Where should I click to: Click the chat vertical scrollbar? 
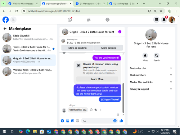coord(123,98)
